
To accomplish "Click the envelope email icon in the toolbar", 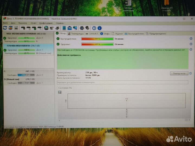I will [x=69, y=28].
